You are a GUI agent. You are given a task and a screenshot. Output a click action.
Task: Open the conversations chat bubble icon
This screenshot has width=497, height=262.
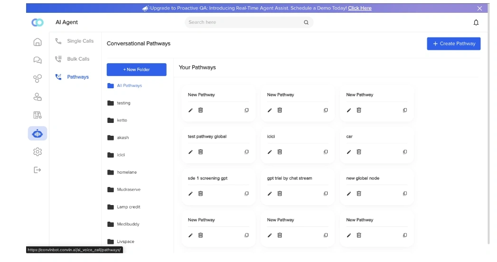(38, 60)
